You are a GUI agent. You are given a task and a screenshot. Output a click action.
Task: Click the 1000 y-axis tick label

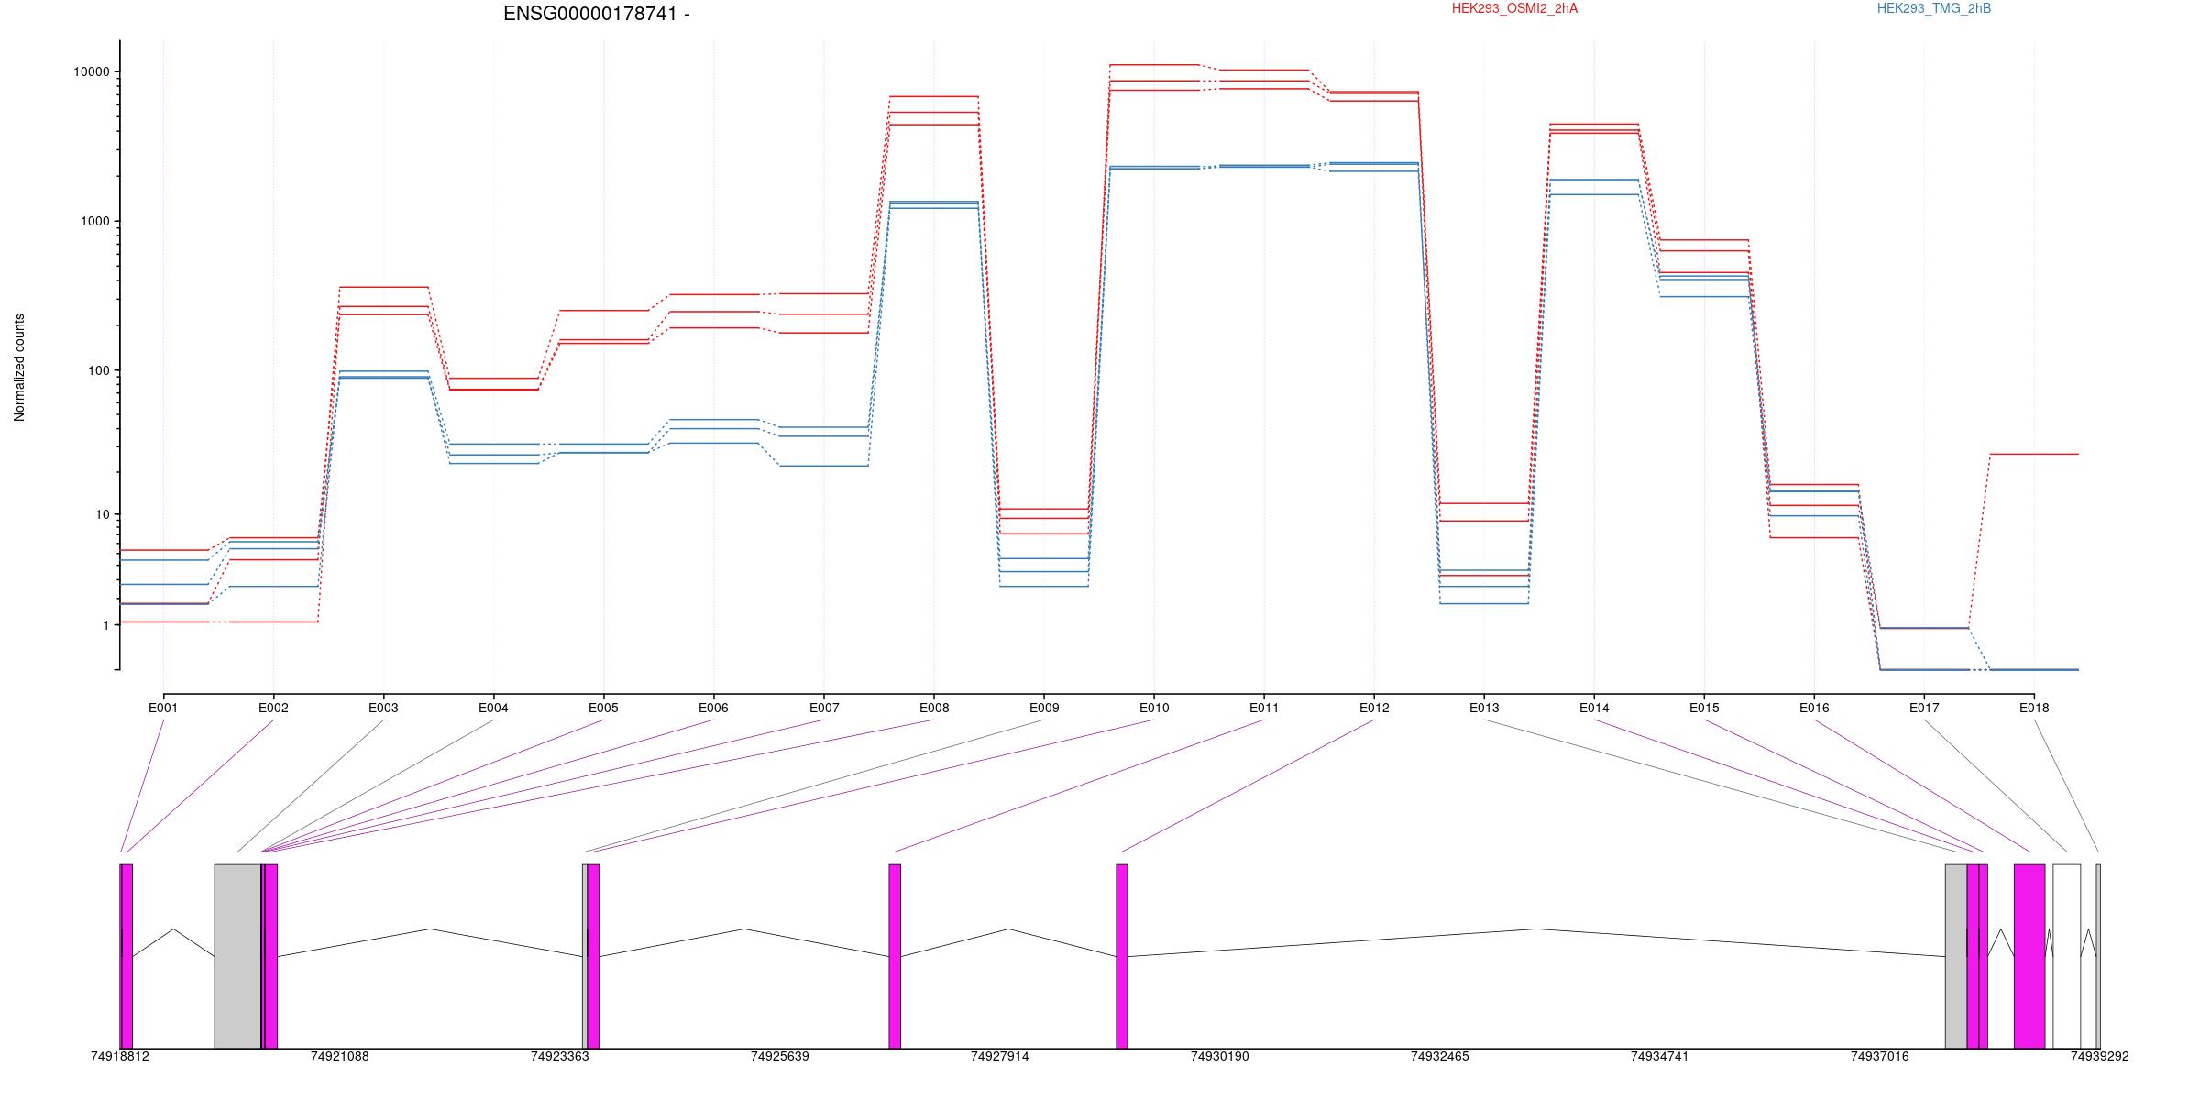click(94, 222)
